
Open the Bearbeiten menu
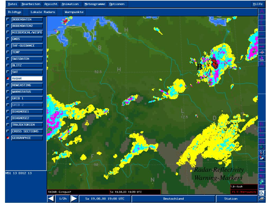pyautogui.click(x=31, y=4)
